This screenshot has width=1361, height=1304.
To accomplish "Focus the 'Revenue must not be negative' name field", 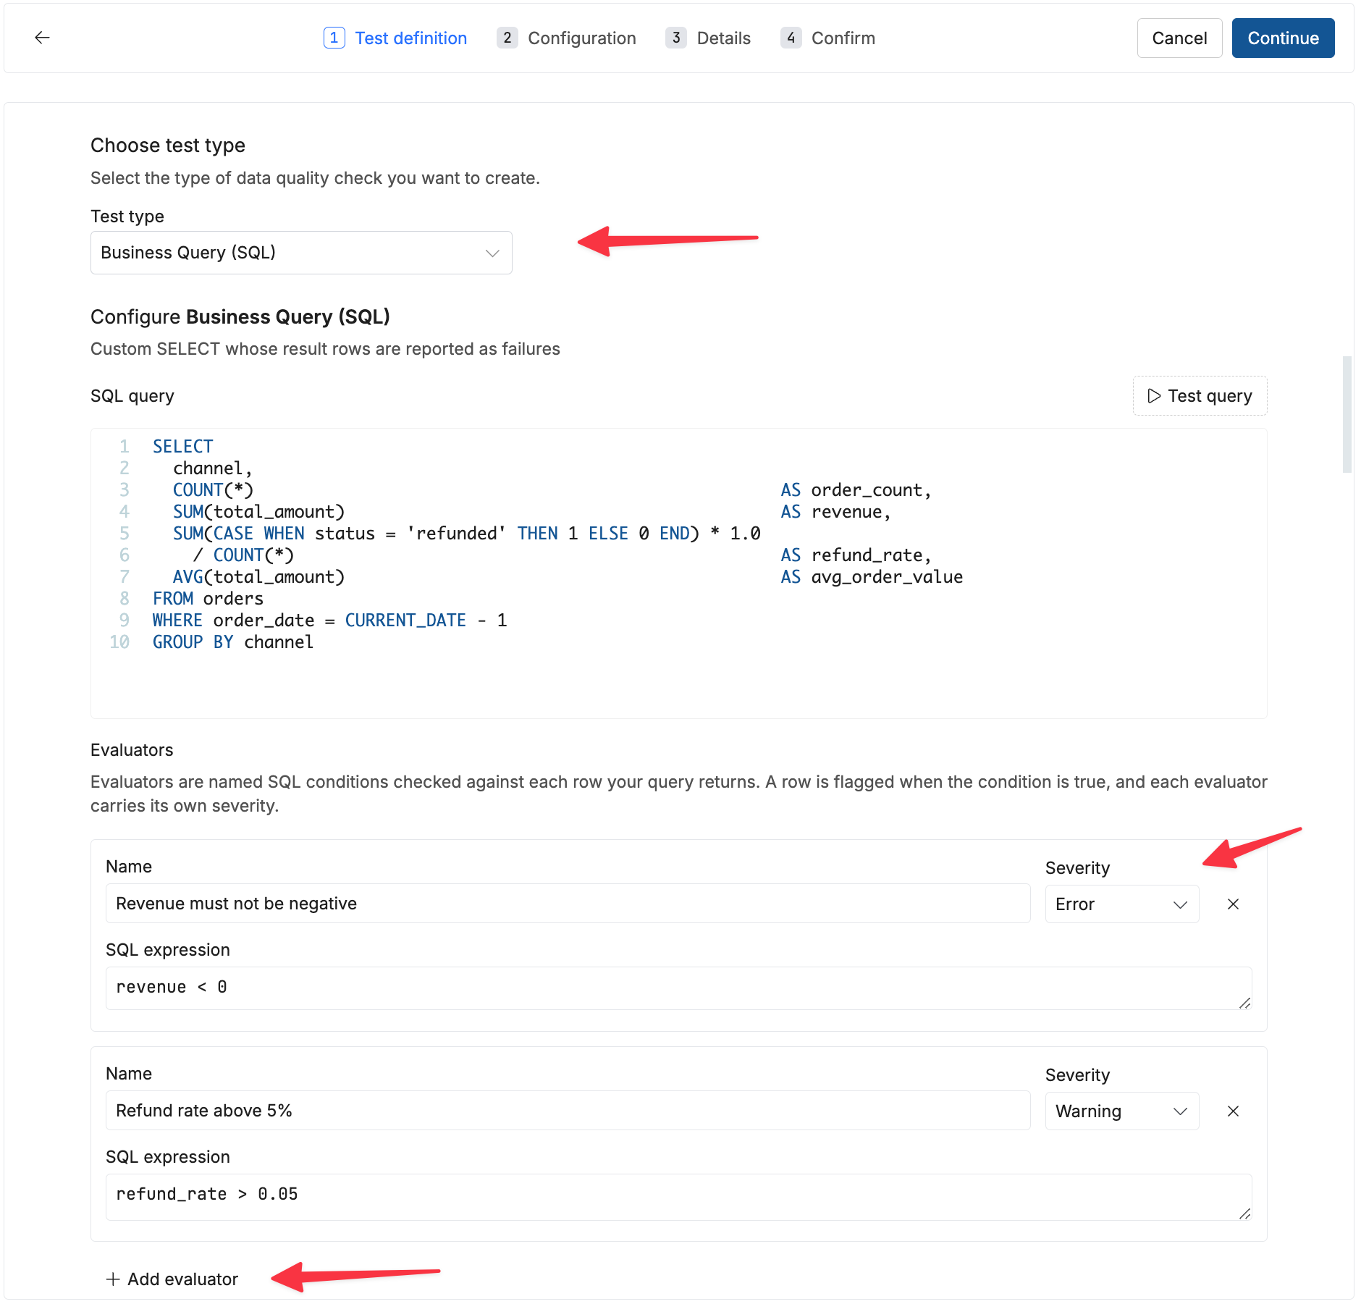I will coord(568,904).
